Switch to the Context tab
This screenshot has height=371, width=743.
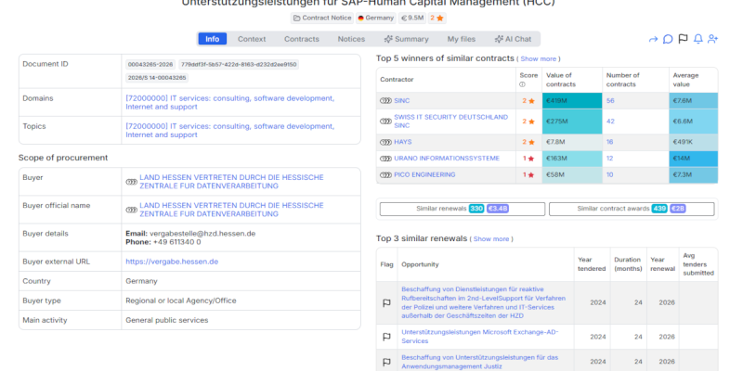pos(252,39)
